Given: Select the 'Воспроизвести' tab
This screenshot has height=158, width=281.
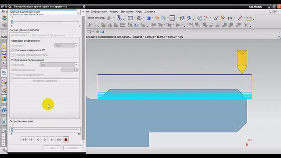Looking at the screenshot, I should [x=20, y=35].
